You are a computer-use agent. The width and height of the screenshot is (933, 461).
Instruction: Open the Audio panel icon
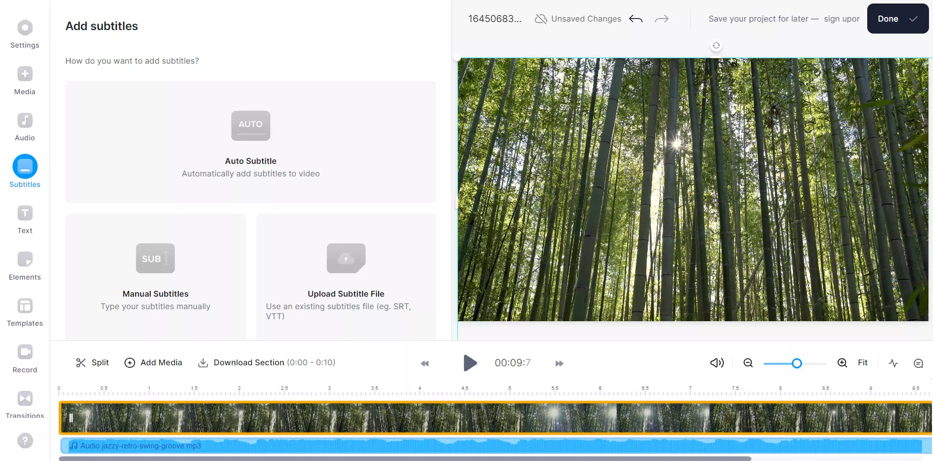25,121
